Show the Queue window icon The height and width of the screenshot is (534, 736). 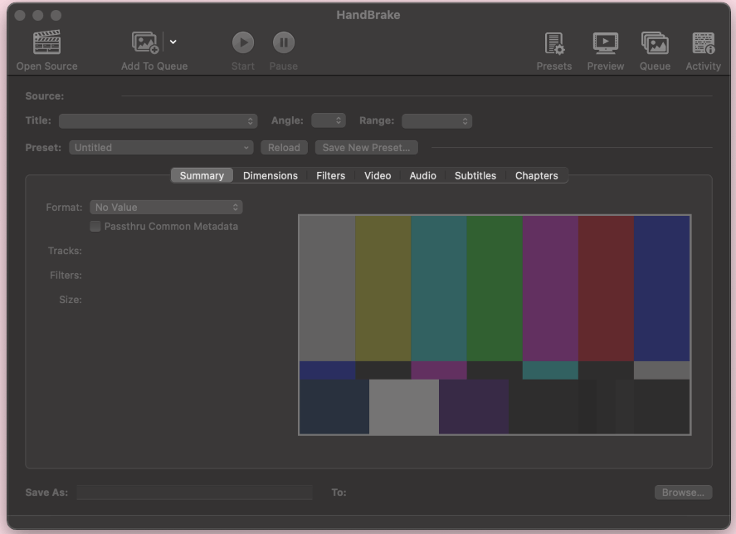coord(655,43)
